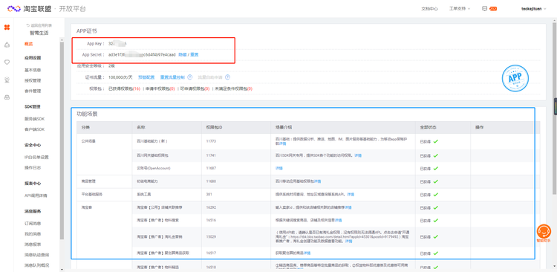Open 授权管理 in the sidebar
The width and height of the screenshot is (557, 272).
click(x=33, y=81)
